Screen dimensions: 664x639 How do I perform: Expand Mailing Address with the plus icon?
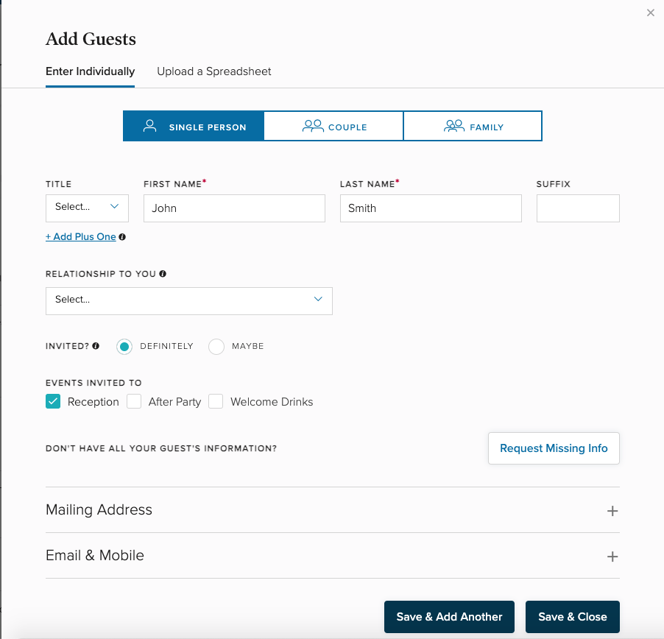click(612, 510)
